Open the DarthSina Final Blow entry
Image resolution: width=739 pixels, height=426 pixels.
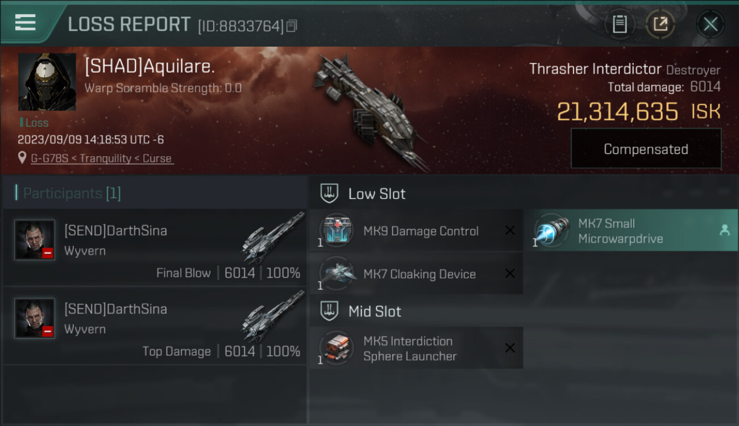coord(155,247)
